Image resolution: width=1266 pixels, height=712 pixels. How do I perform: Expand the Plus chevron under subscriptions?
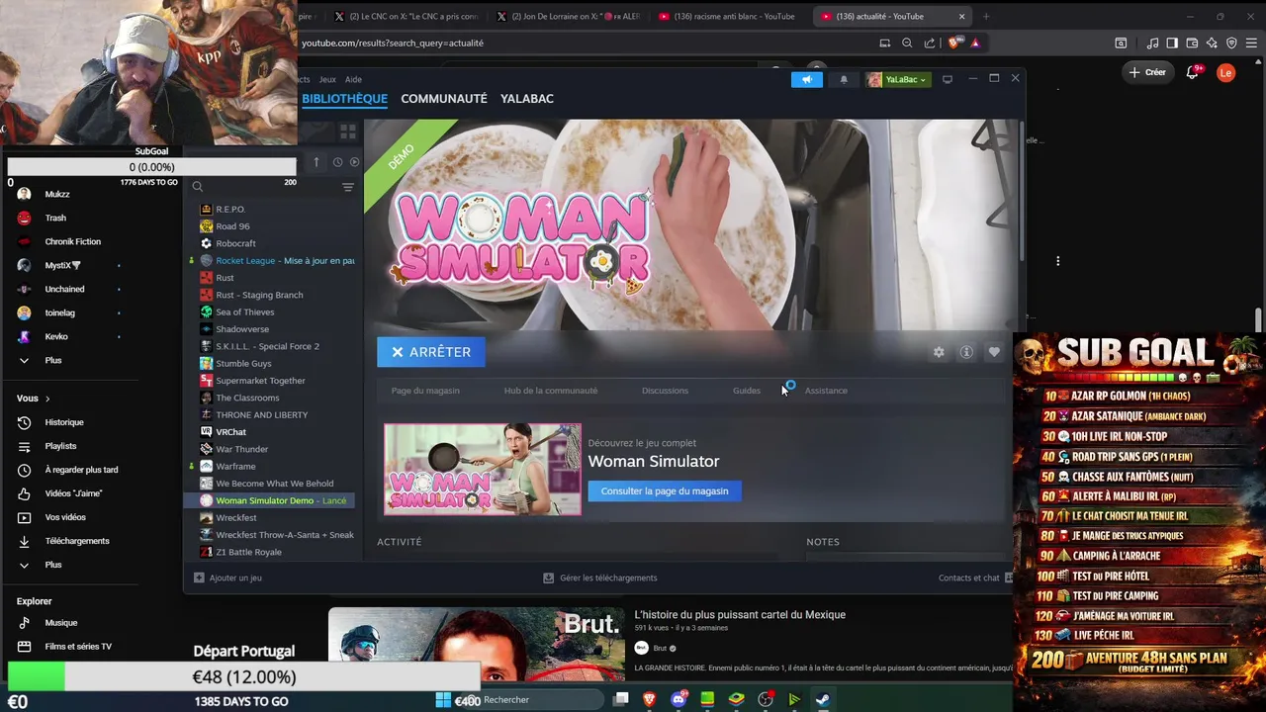pyautogui.click(x=24, y=360)
